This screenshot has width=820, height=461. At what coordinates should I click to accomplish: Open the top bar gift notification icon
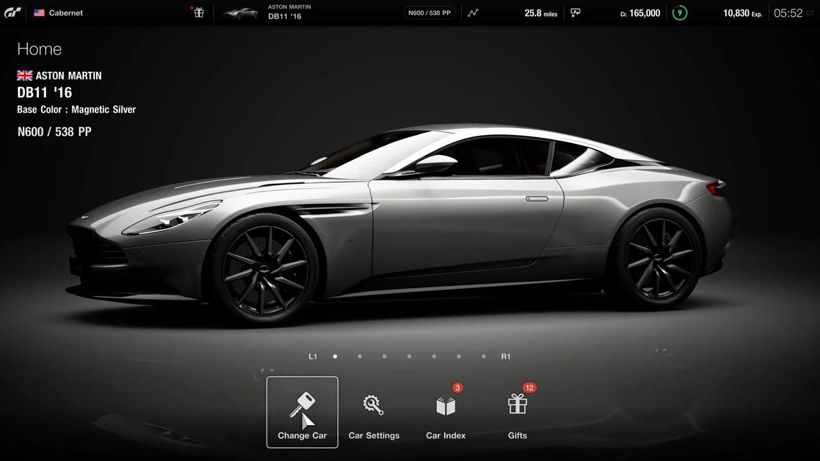pos(199,13)
